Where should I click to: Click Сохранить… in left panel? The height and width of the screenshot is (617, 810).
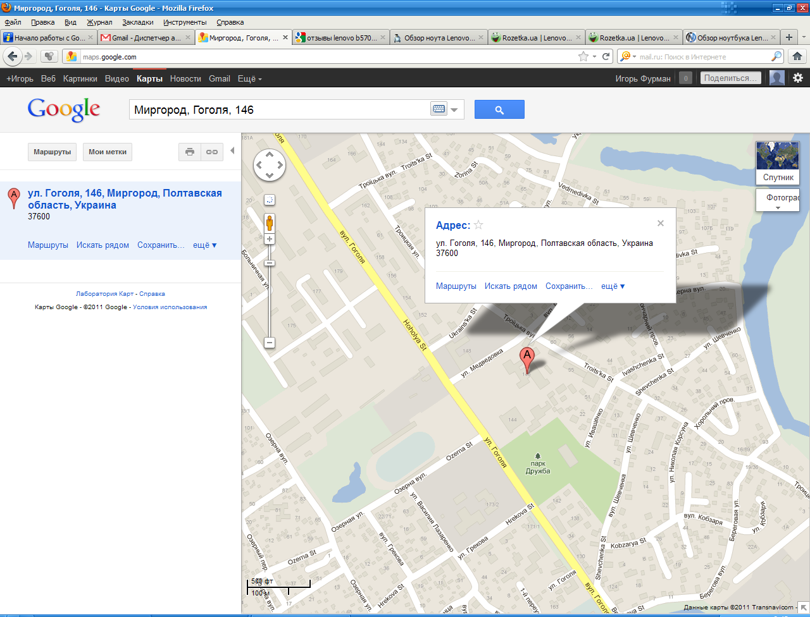[161, 245]
